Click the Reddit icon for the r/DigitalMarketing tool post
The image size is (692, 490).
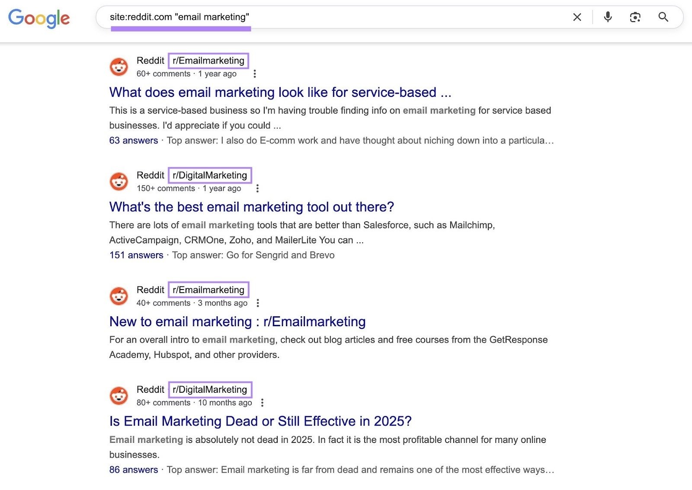click(x=119, y=181)
